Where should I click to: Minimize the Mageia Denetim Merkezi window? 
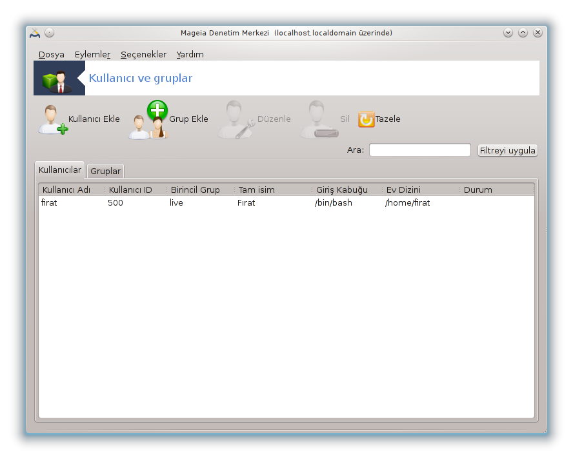click(x=508, y=33)
